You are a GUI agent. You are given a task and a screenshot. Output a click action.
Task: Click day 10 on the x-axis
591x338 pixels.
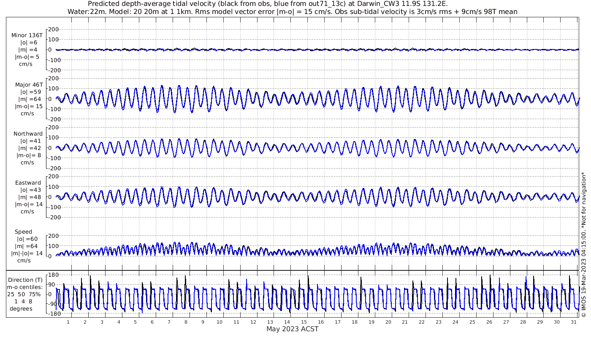(220, 322)
